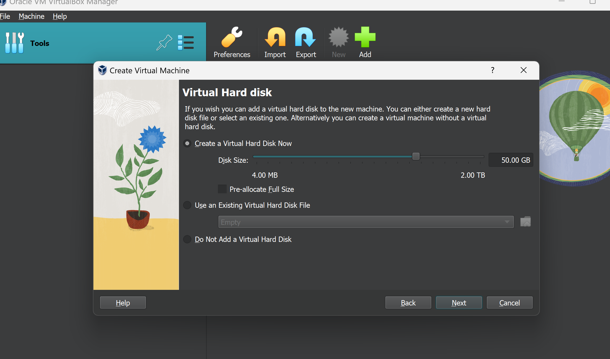The image size is (610, 359).
Task: Open the Machine menu
Action: [31, 16]
